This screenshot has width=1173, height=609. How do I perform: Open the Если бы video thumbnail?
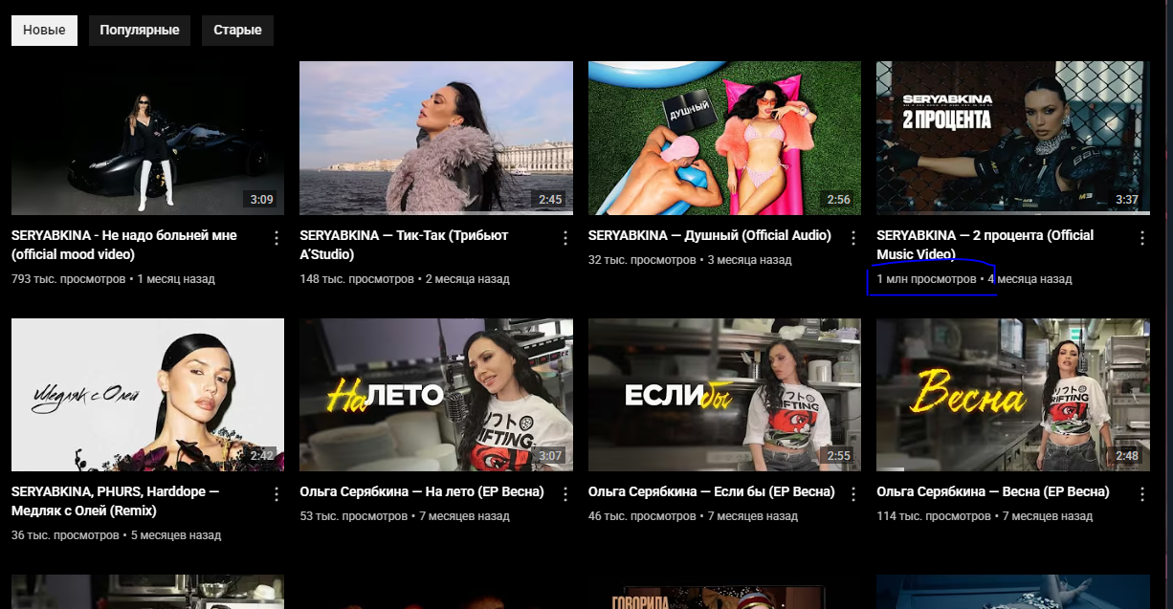724,395
